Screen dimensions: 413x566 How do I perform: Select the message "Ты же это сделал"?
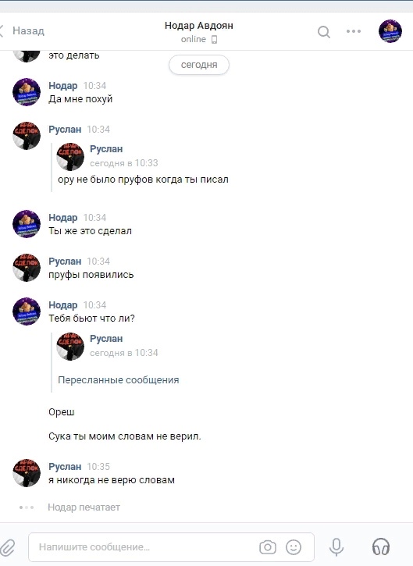[x=91, y=231]
